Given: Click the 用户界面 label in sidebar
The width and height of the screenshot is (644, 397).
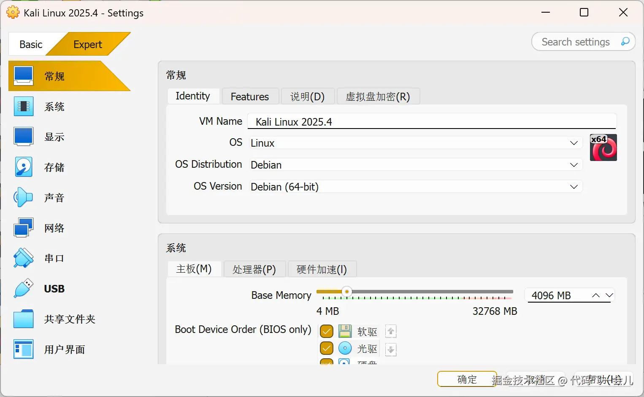Looking at the screenshot, I should tap(65, 349).
